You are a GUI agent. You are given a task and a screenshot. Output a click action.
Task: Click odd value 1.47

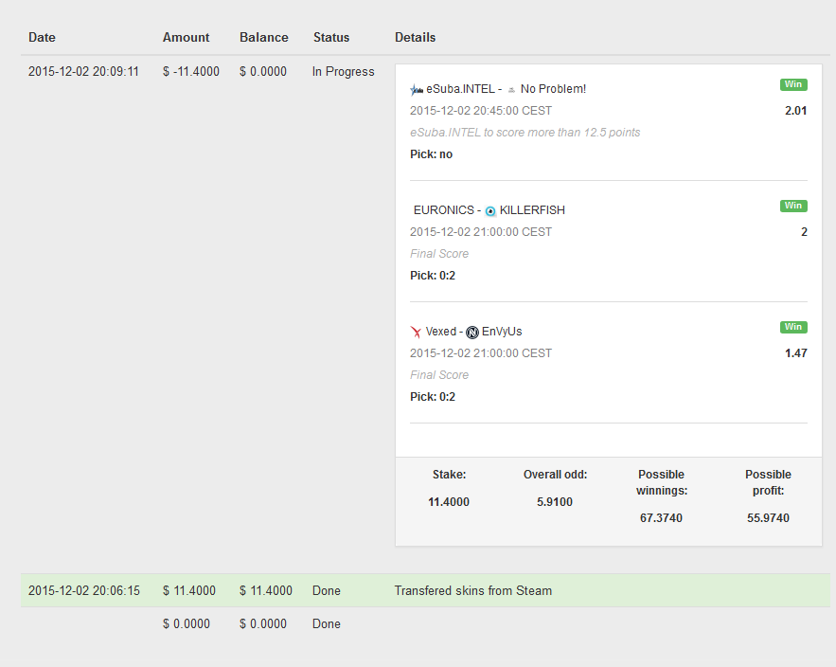tap(796, 352)
